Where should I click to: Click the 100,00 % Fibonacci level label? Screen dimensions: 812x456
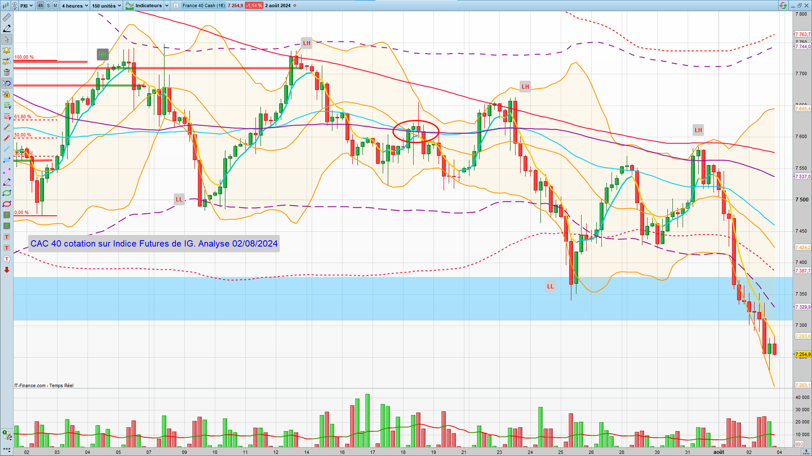(x=24, y=57)
